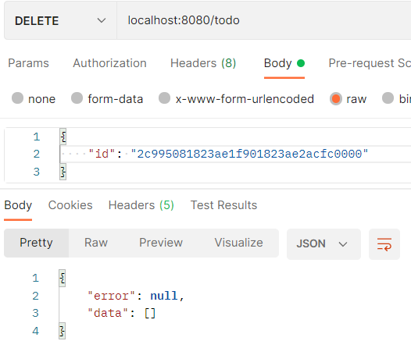
Task: Show the response Raw view
Action: coord(96,243)
